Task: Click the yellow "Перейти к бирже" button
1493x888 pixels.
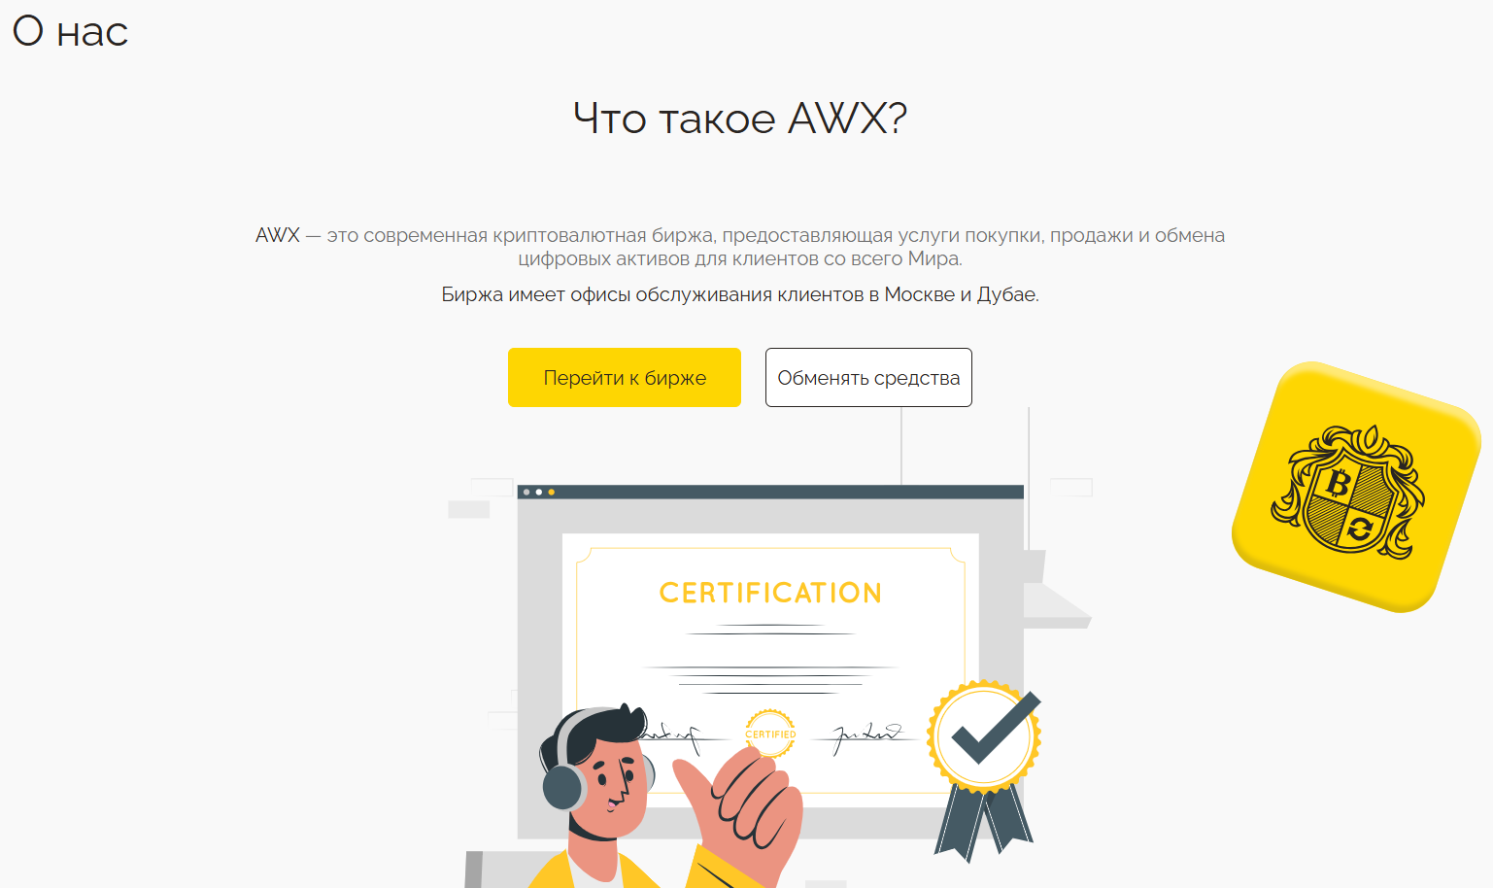Action: 625,377
